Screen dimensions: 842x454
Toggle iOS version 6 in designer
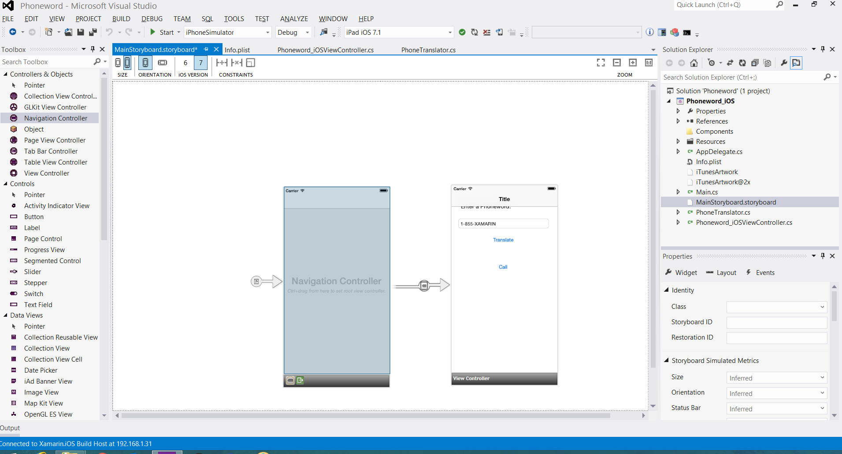coord(185,62)
